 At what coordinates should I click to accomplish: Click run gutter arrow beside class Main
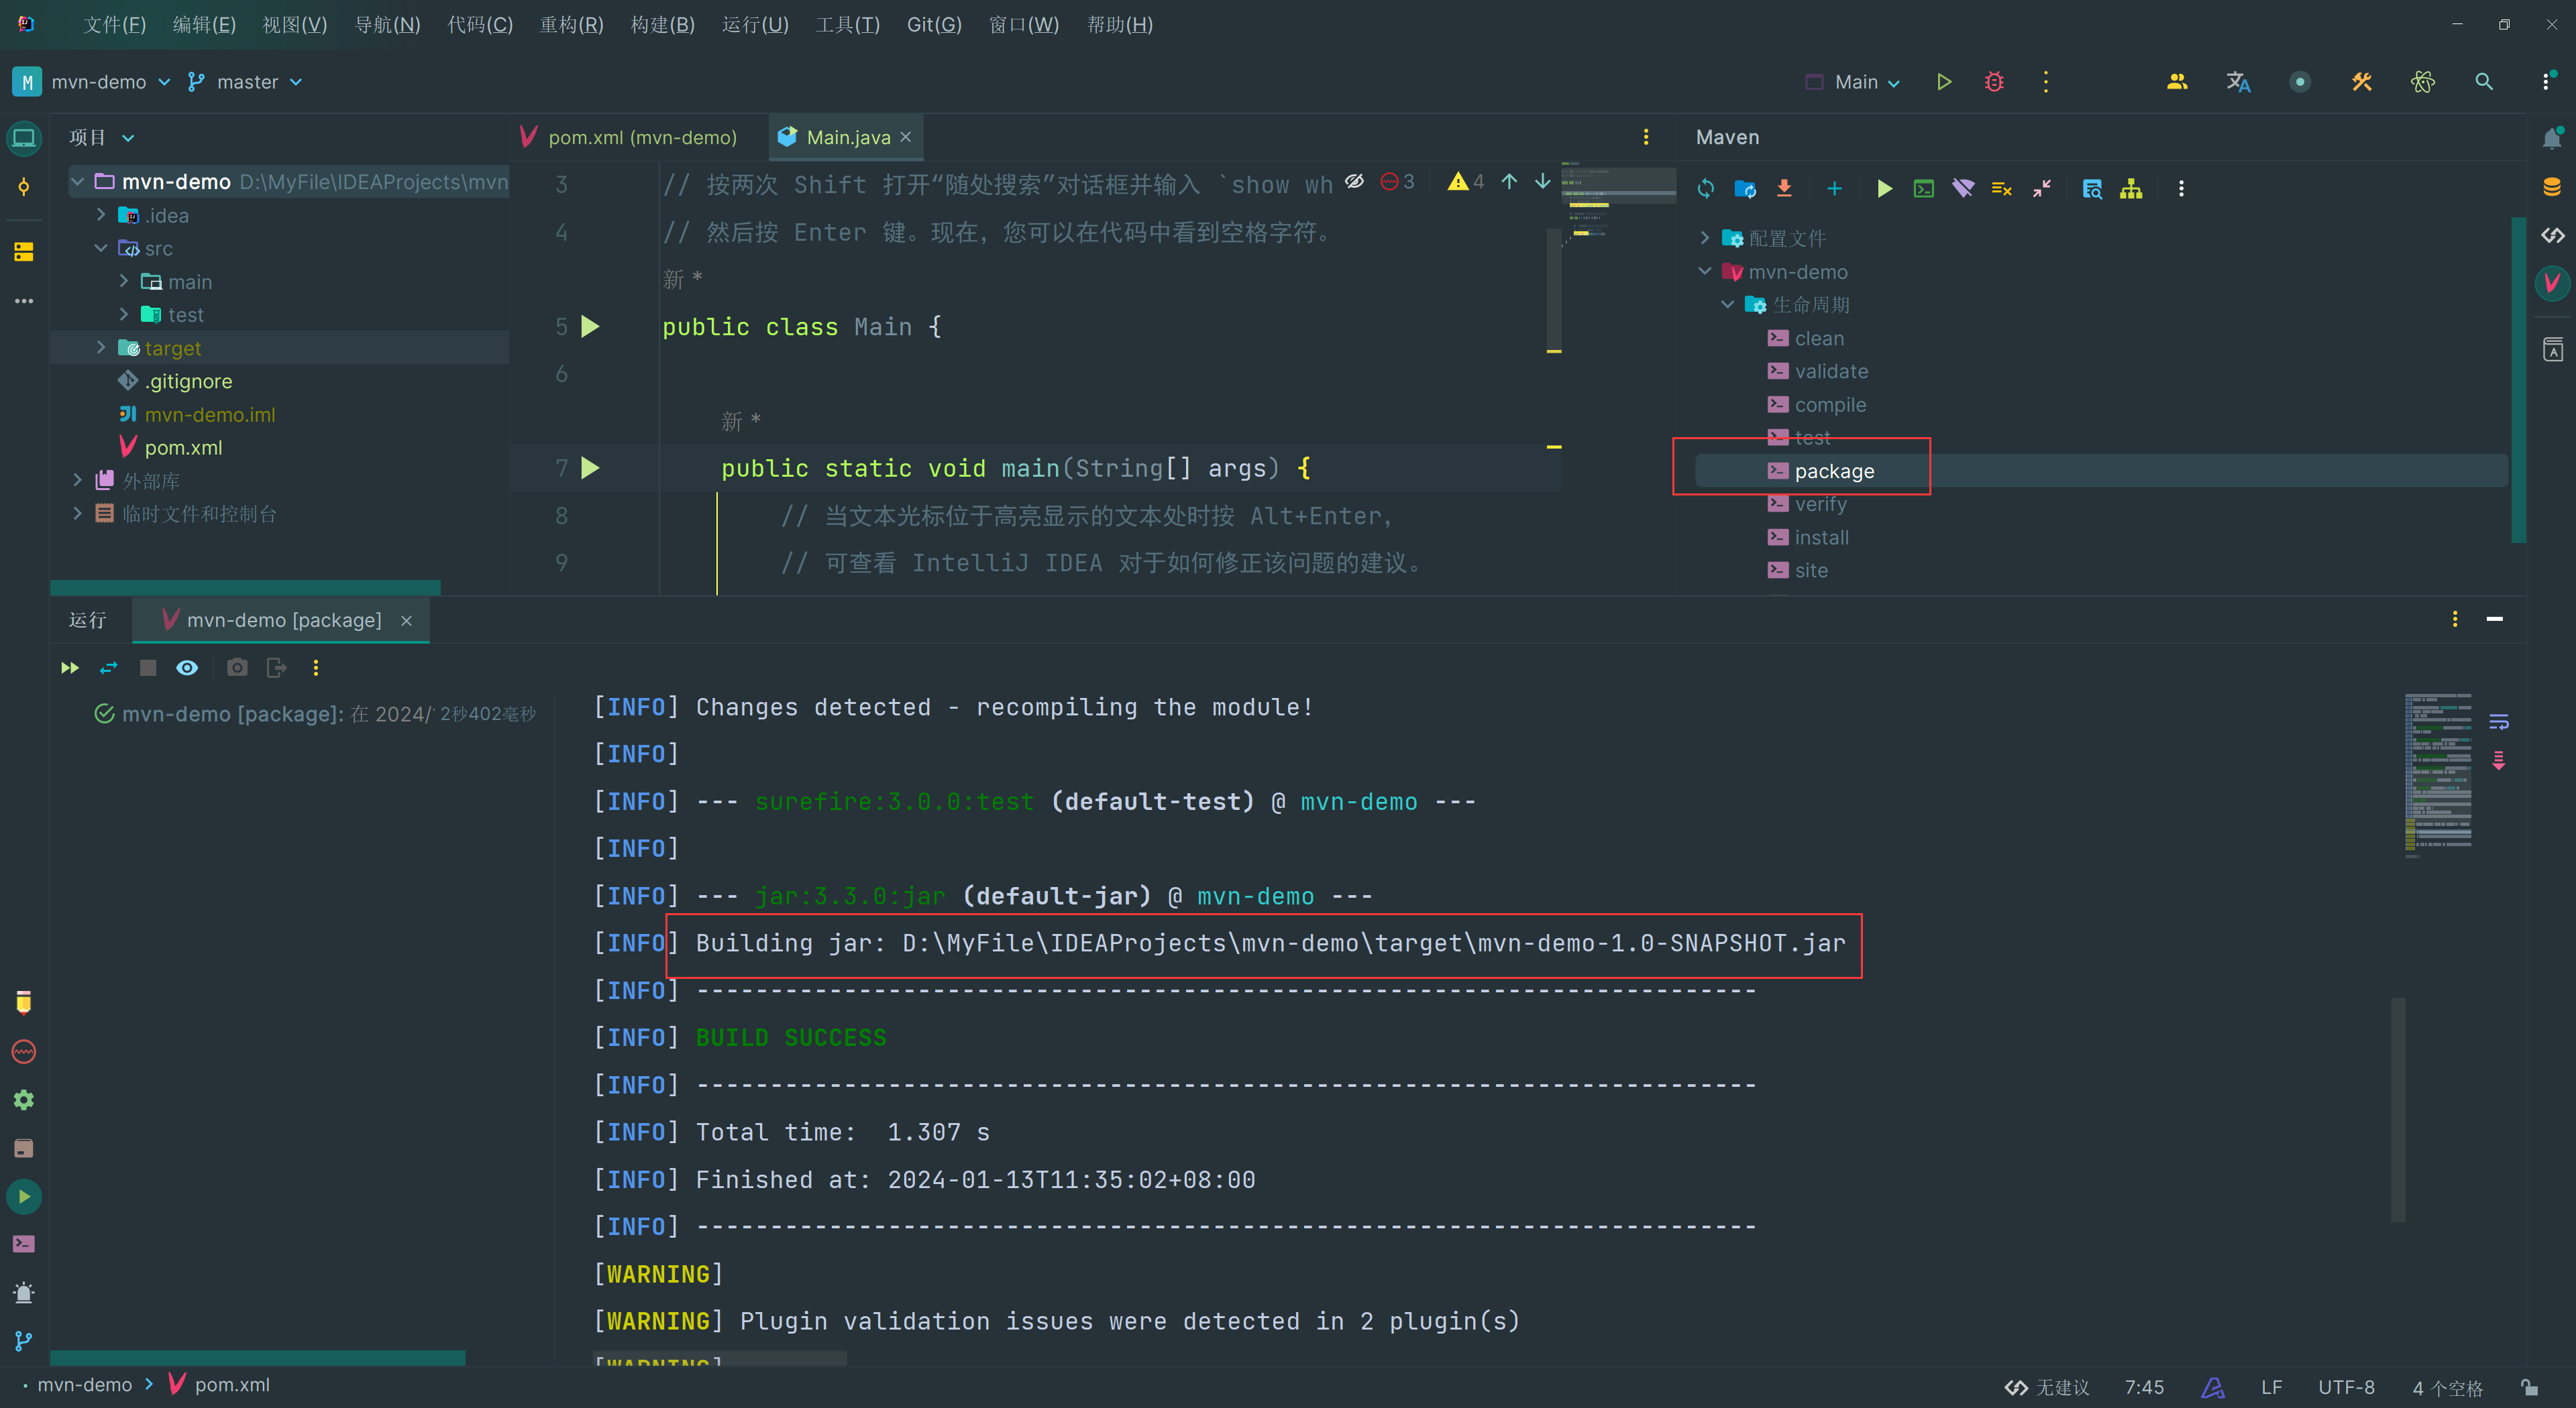(x=590, y=327)
